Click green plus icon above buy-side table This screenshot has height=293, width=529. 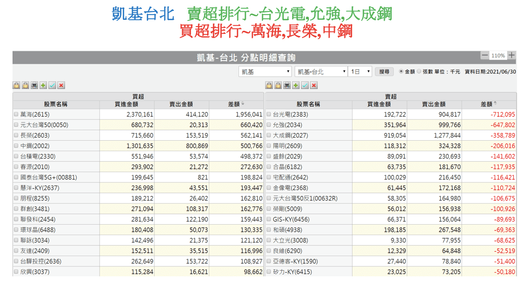pos(43,86)
